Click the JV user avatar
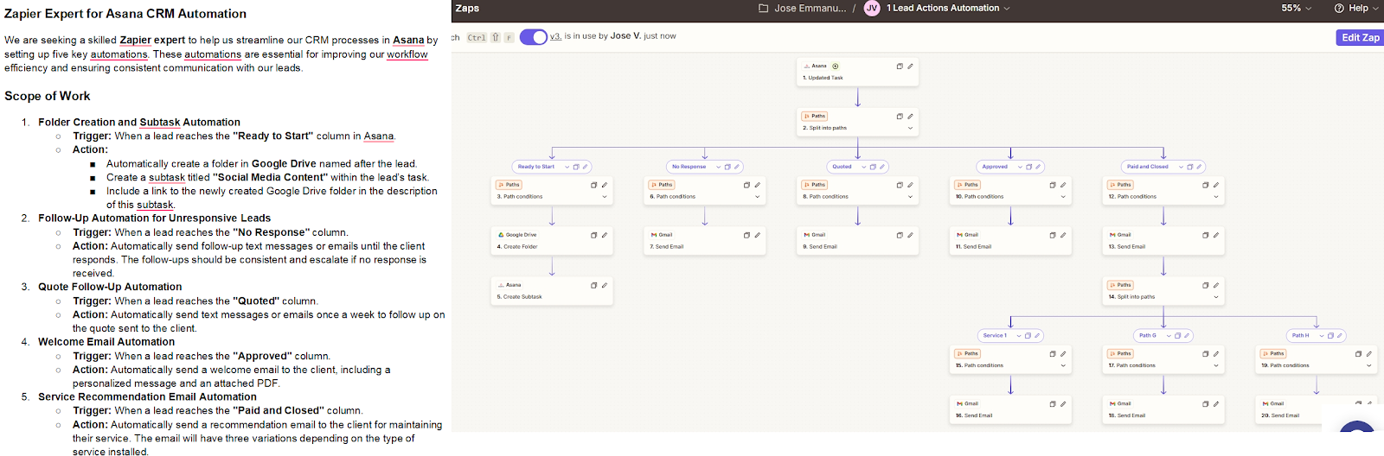The height and width of the screenshot is (456, 1384). (x=871, y=8)
